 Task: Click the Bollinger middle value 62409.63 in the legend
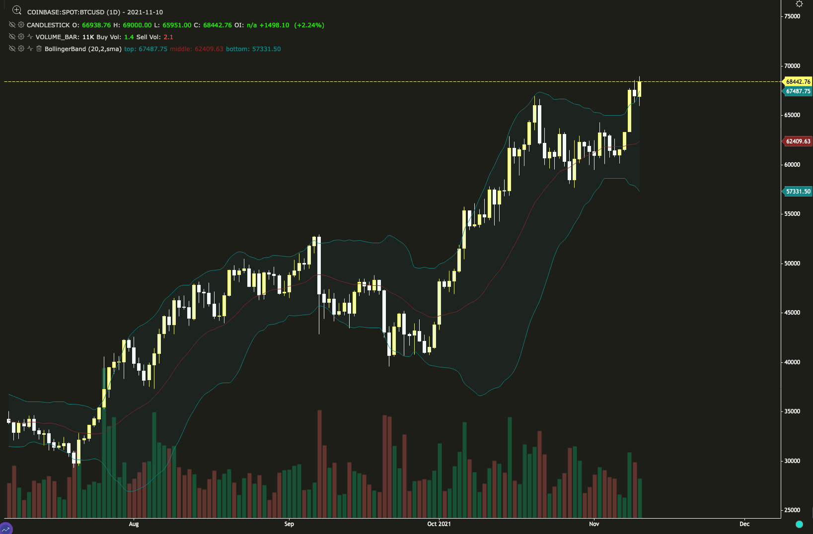coord(209,49)
